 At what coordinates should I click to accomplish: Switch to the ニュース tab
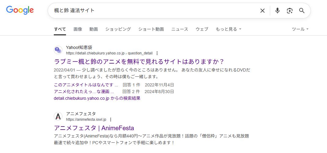[180, 29]
